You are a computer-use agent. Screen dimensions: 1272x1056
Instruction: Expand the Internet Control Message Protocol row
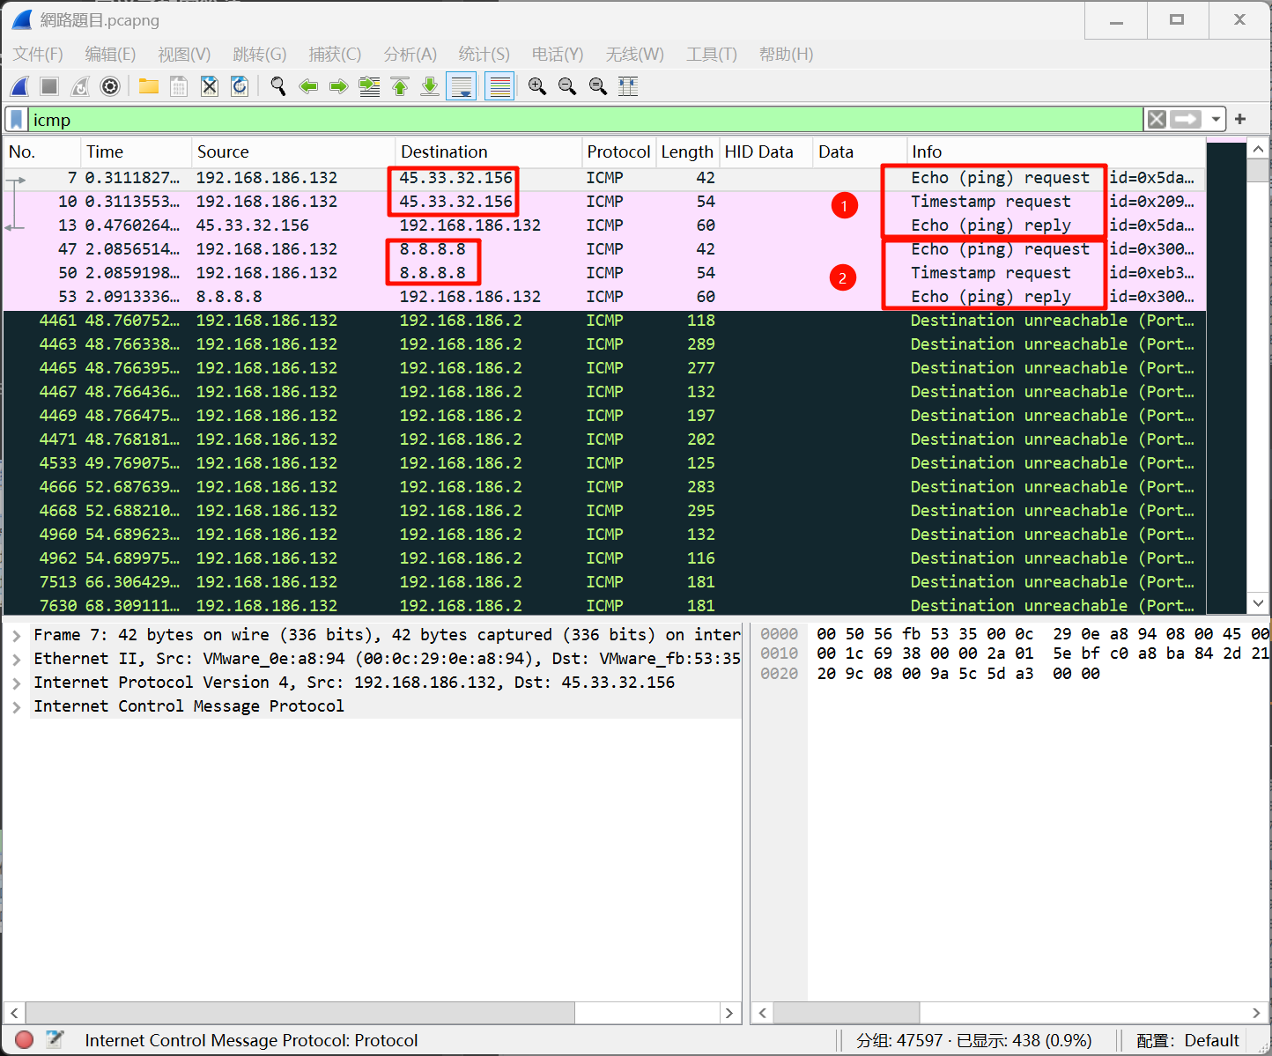tap(17, 706)
